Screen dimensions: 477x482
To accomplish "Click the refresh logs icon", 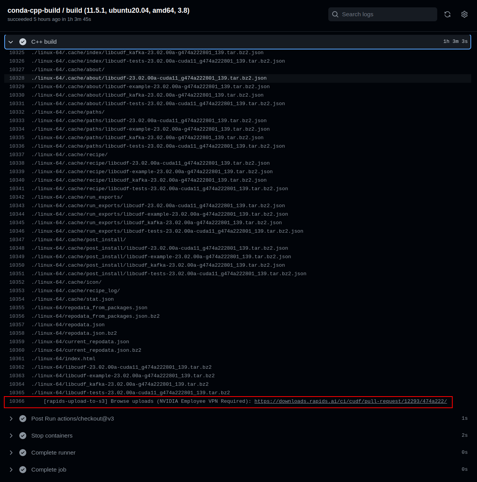I will pyautogui.click(x=447, y=14).
